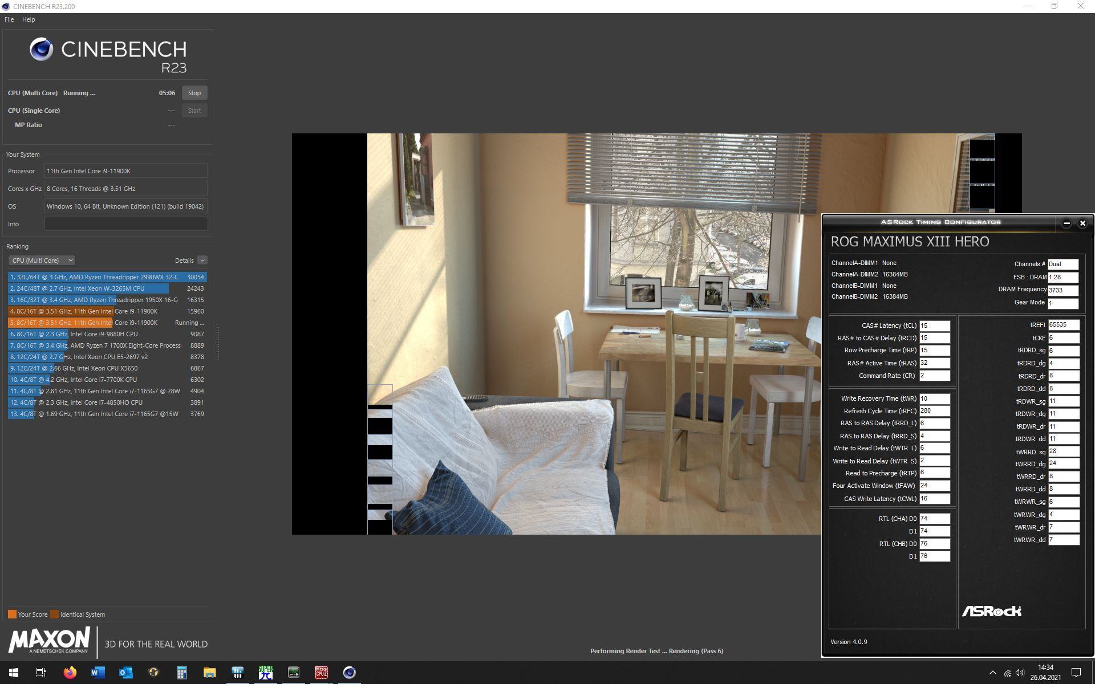This screenshot has height=684, width=1095.
Task: Launch Firefox from the taskbar
Action: point(70,673)
